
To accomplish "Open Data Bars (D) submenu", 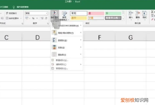I will point(67,40).
